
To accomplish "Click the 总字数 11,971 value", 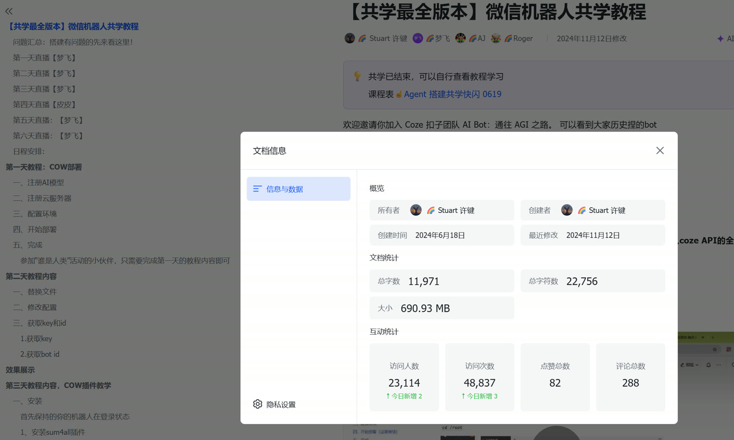I will click(x=423, y=281).
